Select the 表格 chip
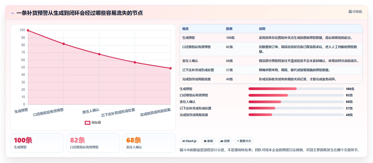This screenshot has height=163, width=373. 208,141
